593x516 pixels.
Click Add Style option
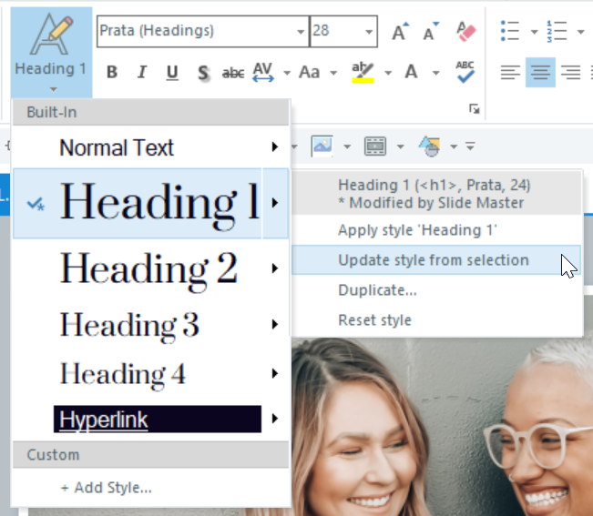pos(150,488)
